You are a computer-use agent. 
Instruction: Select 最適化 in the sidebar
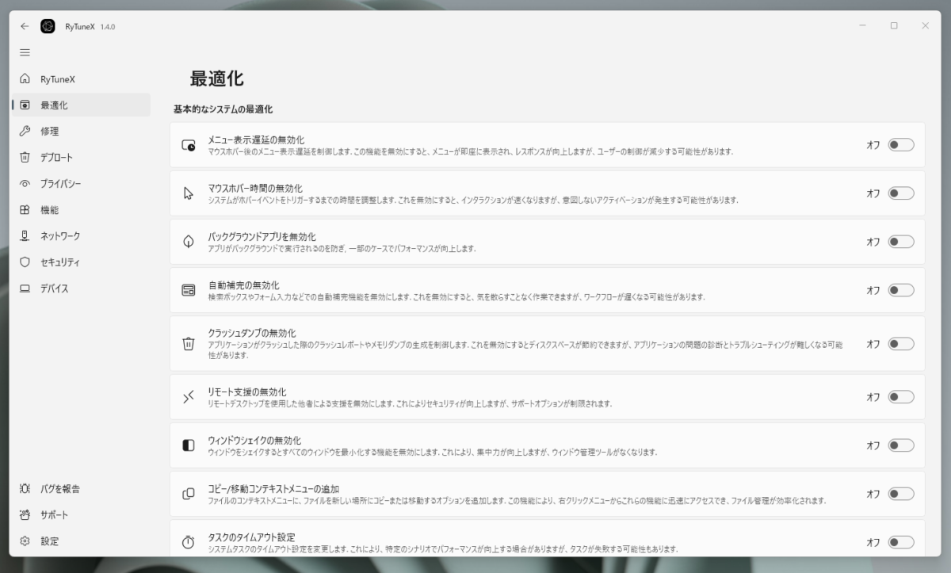81,105
